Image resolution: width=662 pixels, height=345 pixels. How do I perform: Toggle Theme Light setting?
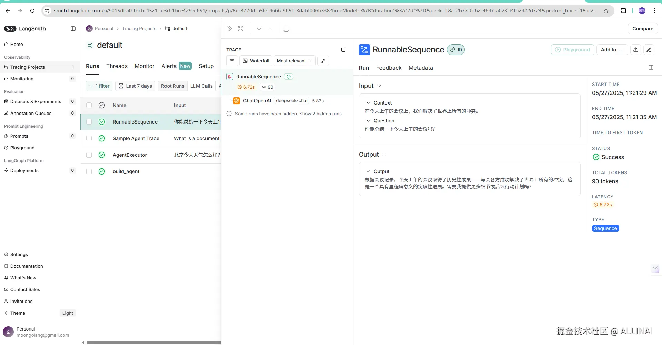[x=68, y=313]
